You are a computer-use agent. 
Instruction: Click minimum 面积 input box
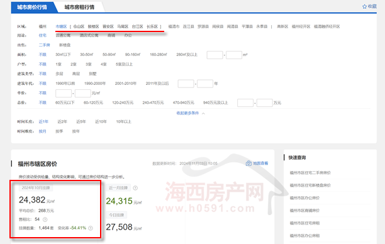click(x=215, y=55)
